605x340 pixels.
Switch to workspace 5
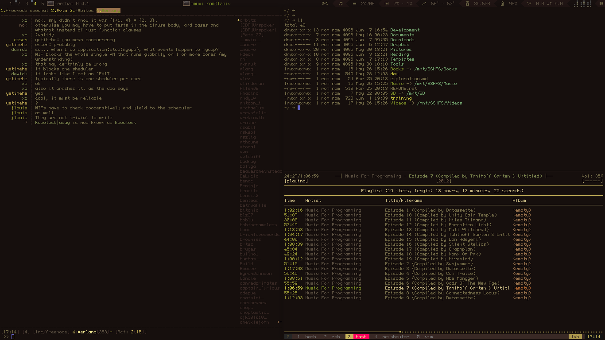[43, 4]
